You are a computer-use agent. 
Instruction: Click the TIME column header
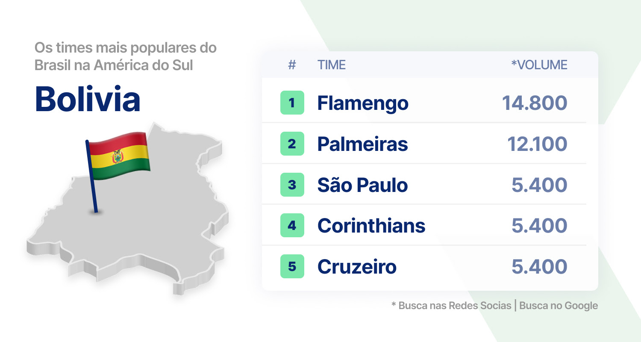click(x=332, y=65)
